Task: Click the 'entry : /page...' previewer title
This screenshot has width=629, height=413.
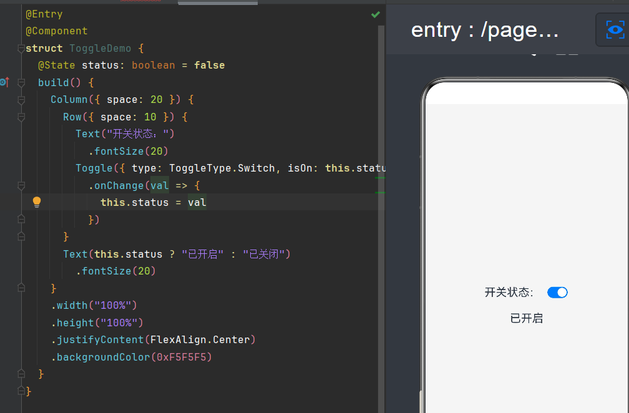Action: pos(485,30)
